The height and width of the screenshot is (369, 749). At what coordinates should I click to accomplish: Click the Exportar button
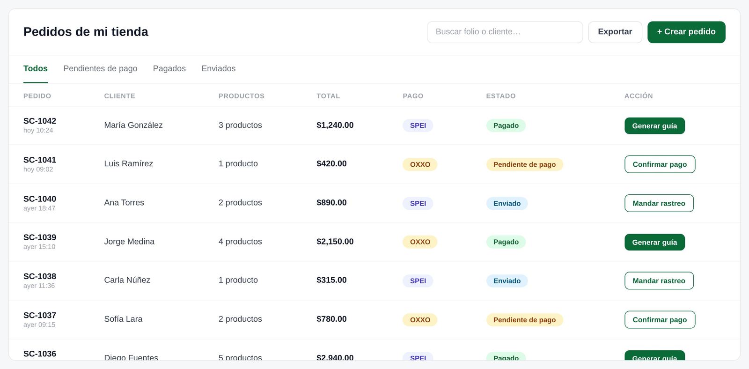(615, 32)
